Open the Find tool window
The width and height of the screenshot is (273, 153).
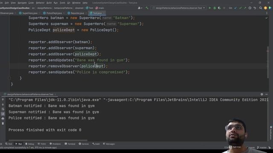coord(9,144)
